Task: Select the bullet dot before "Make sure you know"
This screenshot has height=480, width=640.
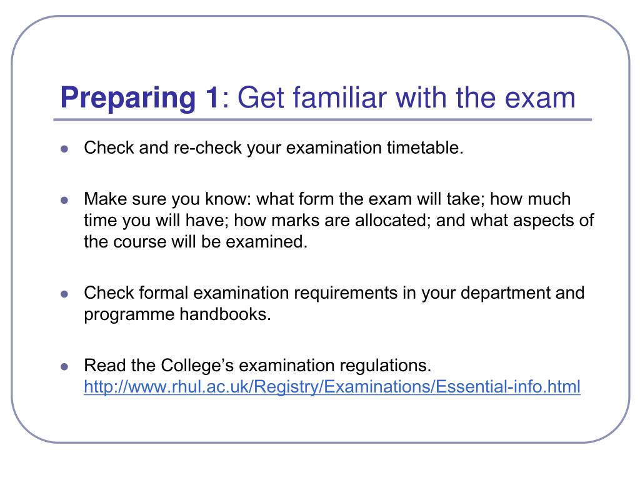Action: click(64, 200)
